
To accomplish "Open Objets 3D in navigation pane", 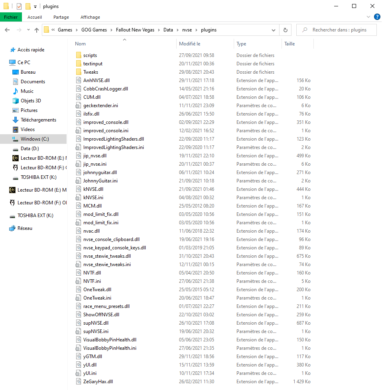I will [31, 101].
